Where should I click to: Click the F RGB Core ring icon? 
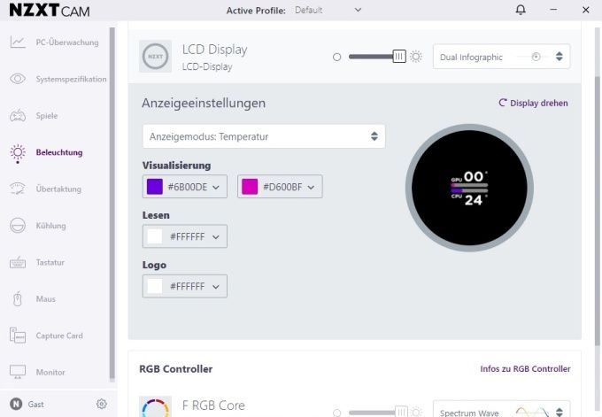point(155,407)
